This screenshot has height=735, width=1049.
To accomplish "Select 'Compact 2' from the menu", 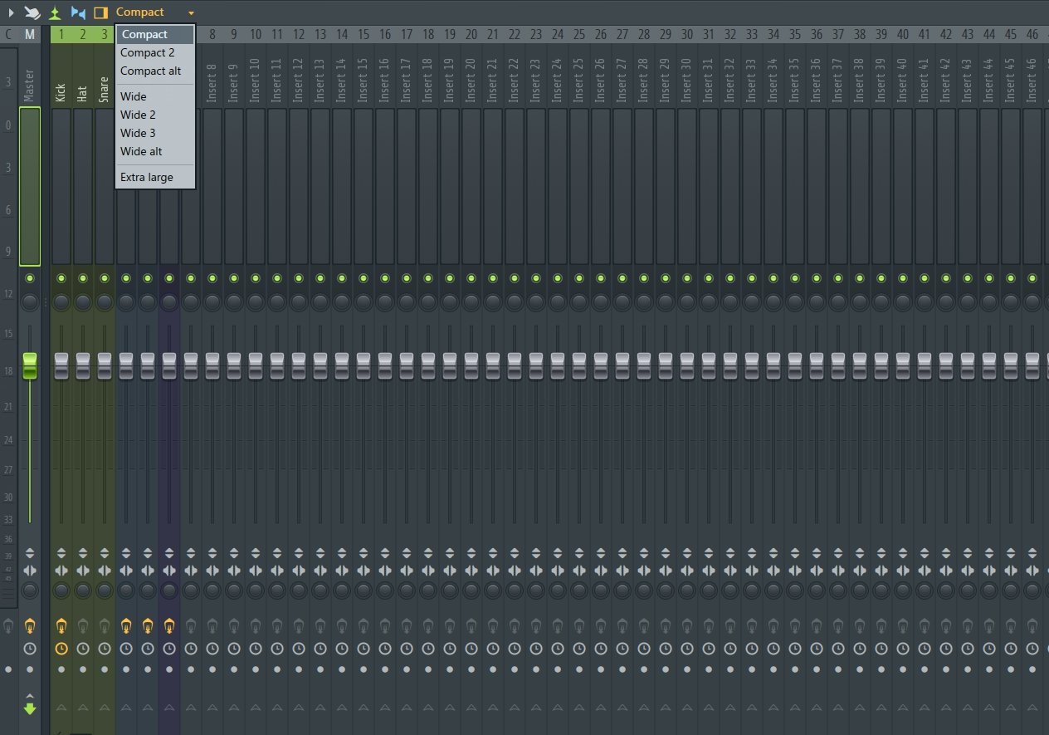I will [x=147, y=52].
